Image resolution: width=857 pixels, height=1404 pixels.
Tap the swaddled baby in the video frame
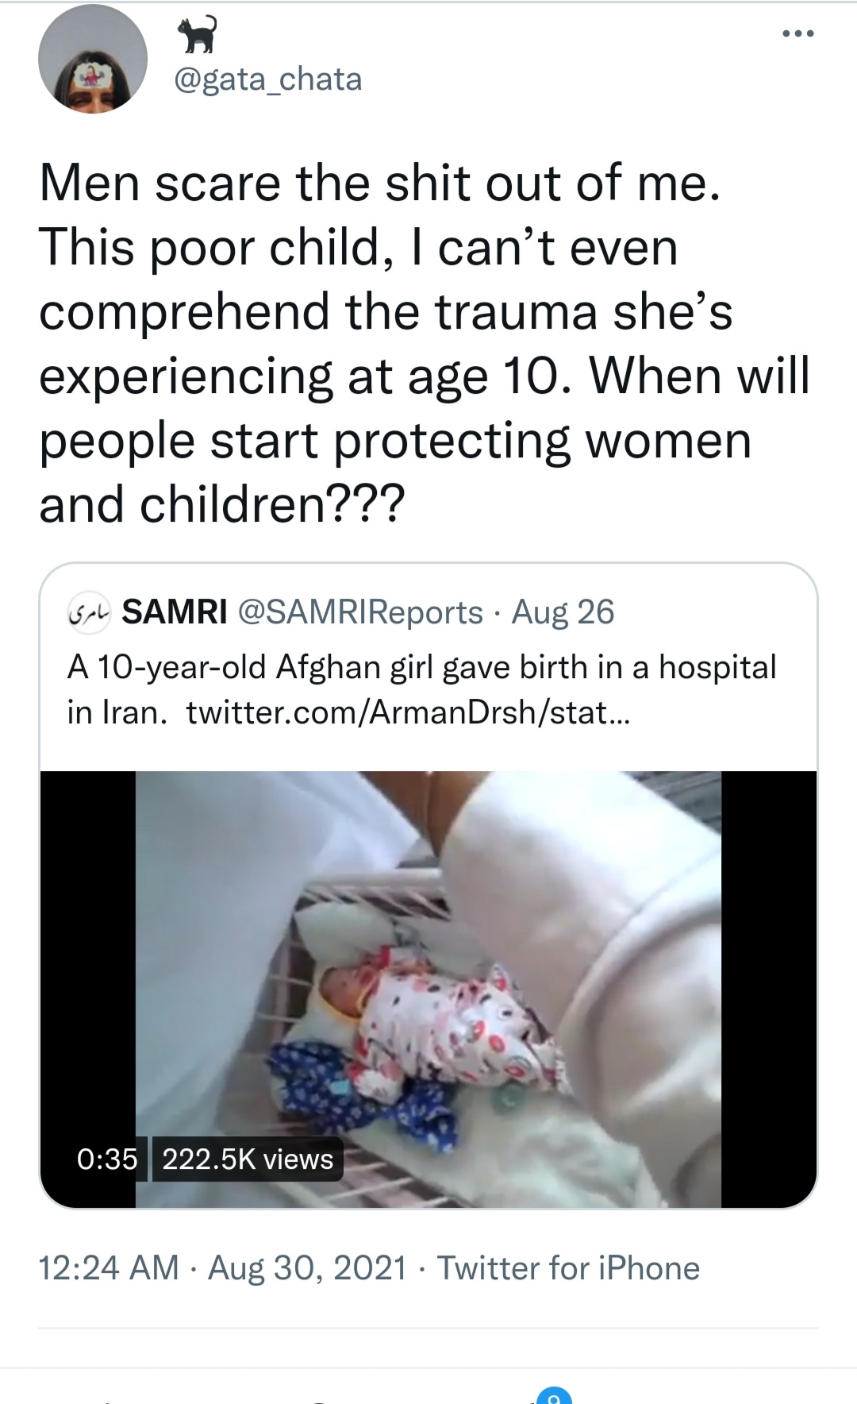(436, 1024)
